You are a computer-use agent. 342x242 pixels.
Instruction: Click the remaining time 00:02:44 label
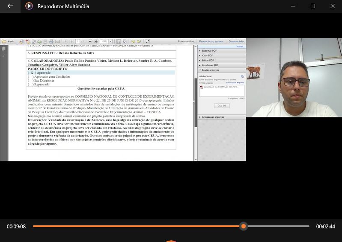coord(325,227)
